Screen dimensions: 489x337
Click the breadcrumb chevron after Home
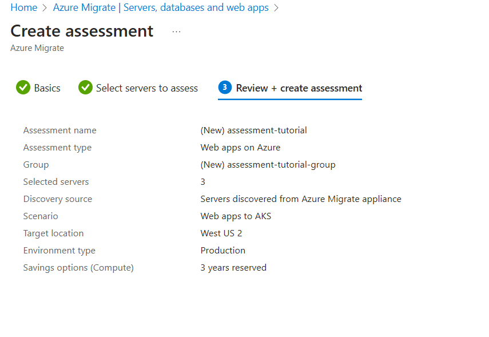(x=43, y=7)
